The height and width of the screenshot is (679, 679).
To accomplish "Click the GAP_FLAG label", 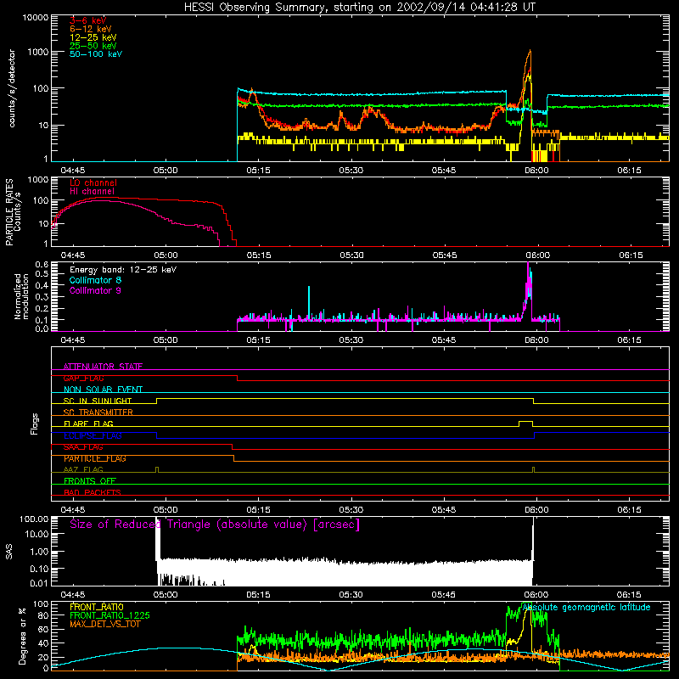I will point(83,378).
